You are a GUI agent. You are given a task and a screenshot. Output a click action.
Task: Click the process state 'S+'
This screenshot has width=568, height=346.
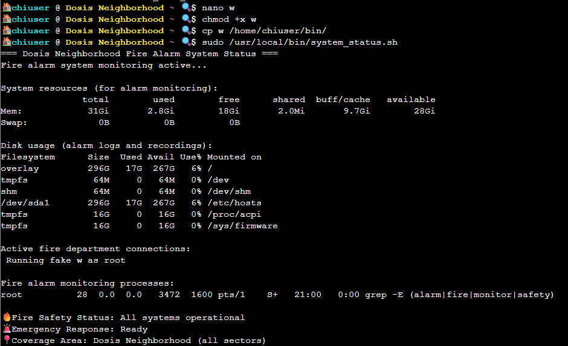click(273, 295)
